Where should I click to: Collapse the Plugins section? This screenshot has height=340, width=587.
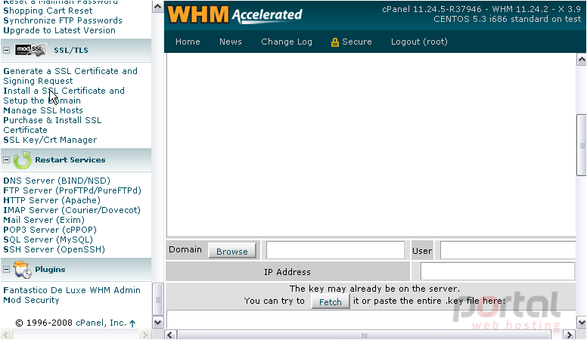(6, 269)
